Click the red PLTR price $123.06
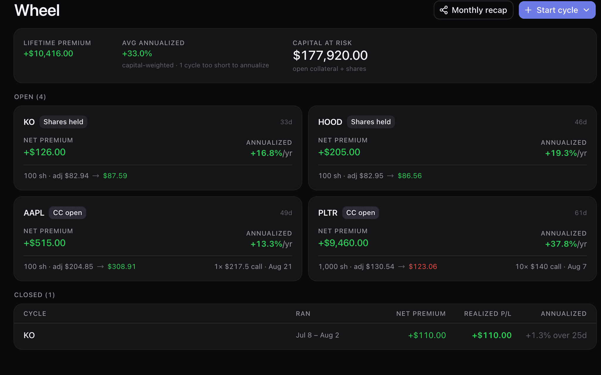601x375 pixels. [x=423, y=267]
